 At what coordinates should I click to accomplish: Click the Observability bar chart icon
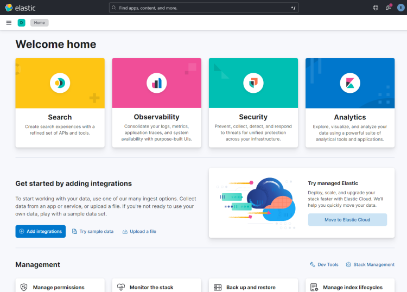(x=157, y=83)
